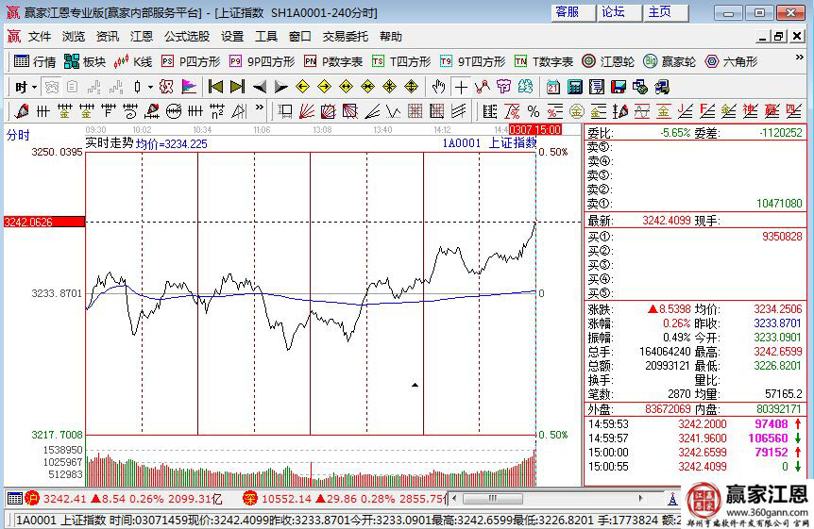
Task: Select the hand pan tool
Action: [x=438, y=87]
